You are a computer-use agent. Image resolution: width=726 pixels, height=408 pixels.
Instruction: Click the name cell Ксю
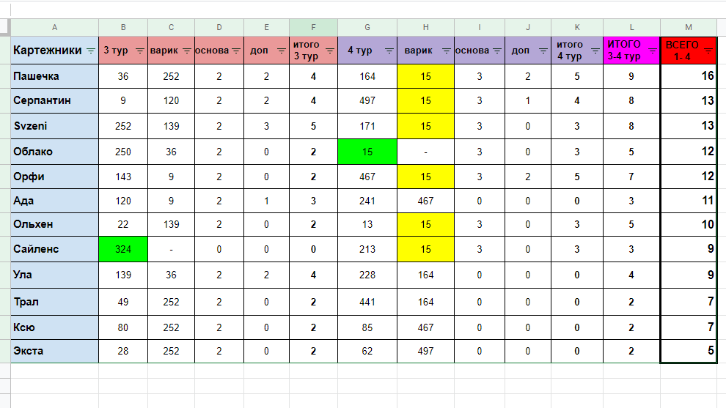click(x=55, y=327)
